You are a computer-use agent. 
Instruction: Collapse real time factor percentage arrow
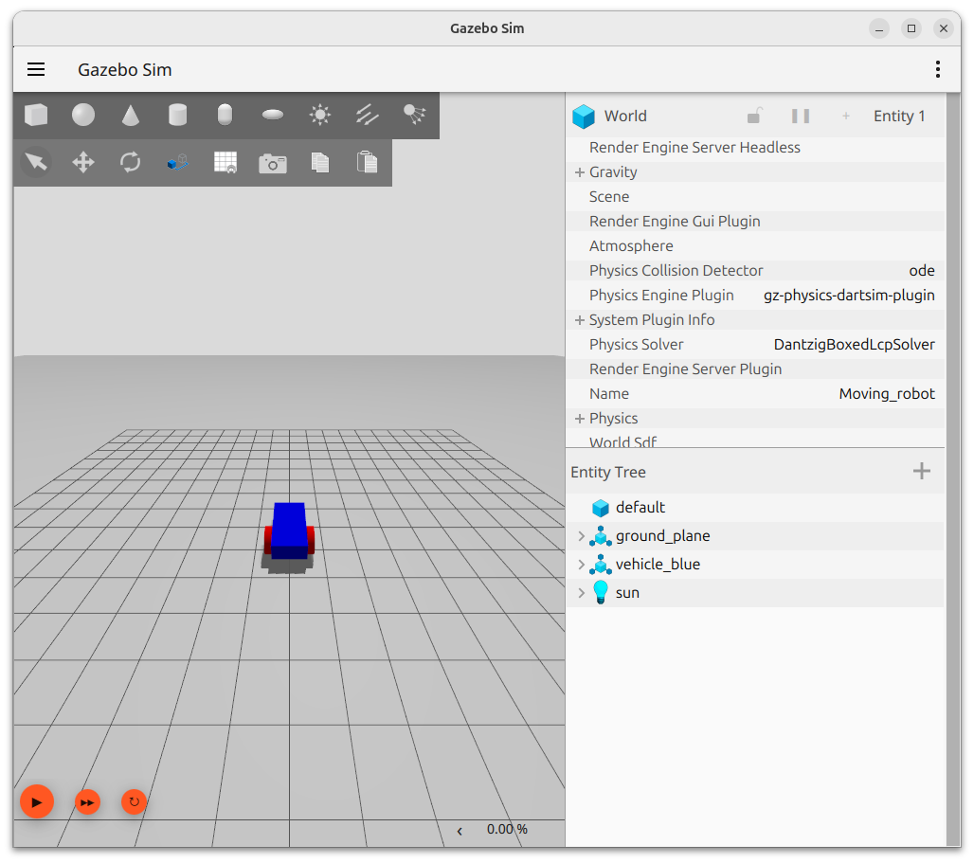pos(460,830)
